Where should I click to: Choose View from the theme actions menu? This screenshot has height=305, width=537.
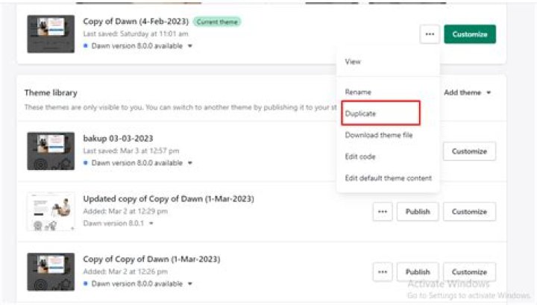353,62
